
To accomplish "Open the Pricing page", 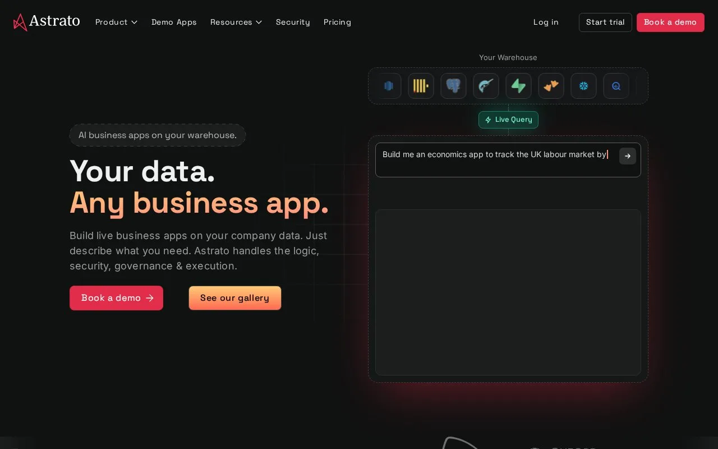I will (337, 22).
